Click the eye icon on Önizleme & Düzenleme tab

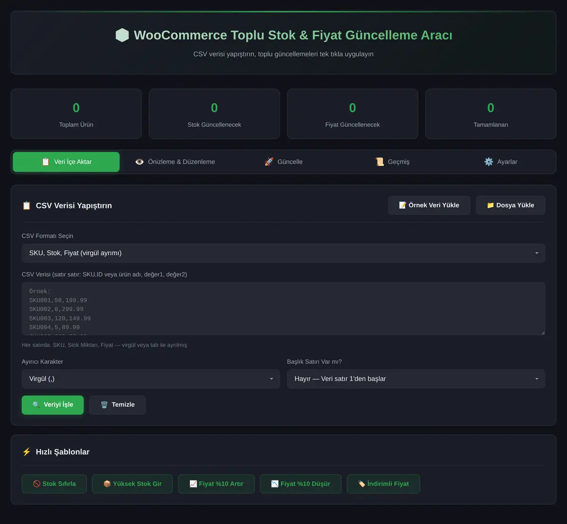pos(139,162)
